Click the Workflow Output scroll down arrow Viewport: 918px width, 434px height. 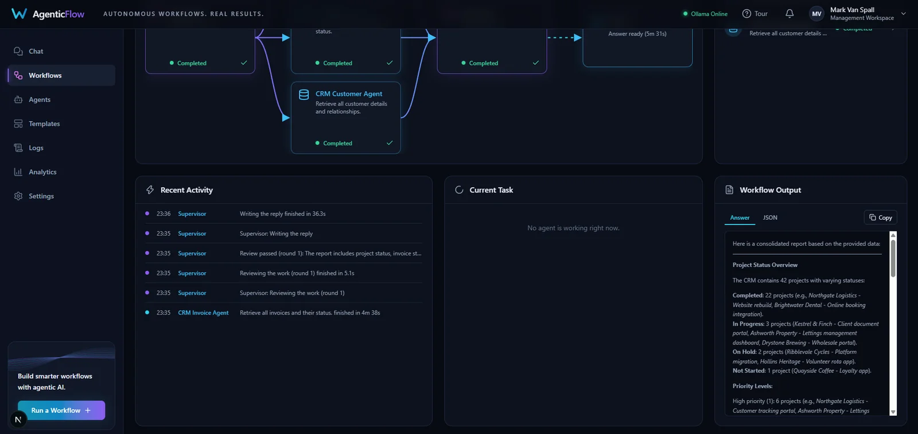tap(893, 412)
